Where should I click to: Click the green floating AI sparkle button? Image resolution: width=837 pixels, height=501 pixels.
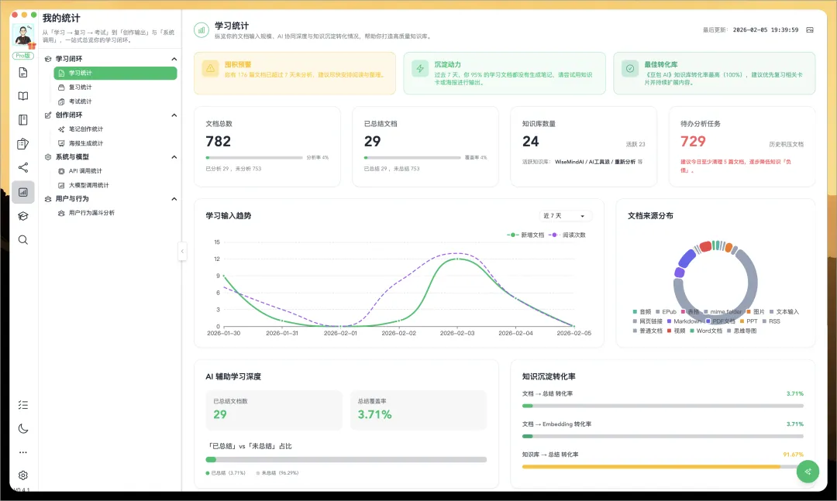click(x=808, y=472)
